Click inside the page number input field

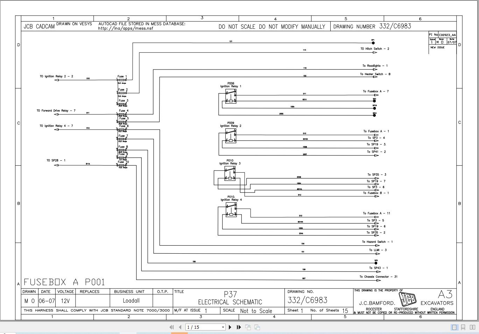[199, 327]
